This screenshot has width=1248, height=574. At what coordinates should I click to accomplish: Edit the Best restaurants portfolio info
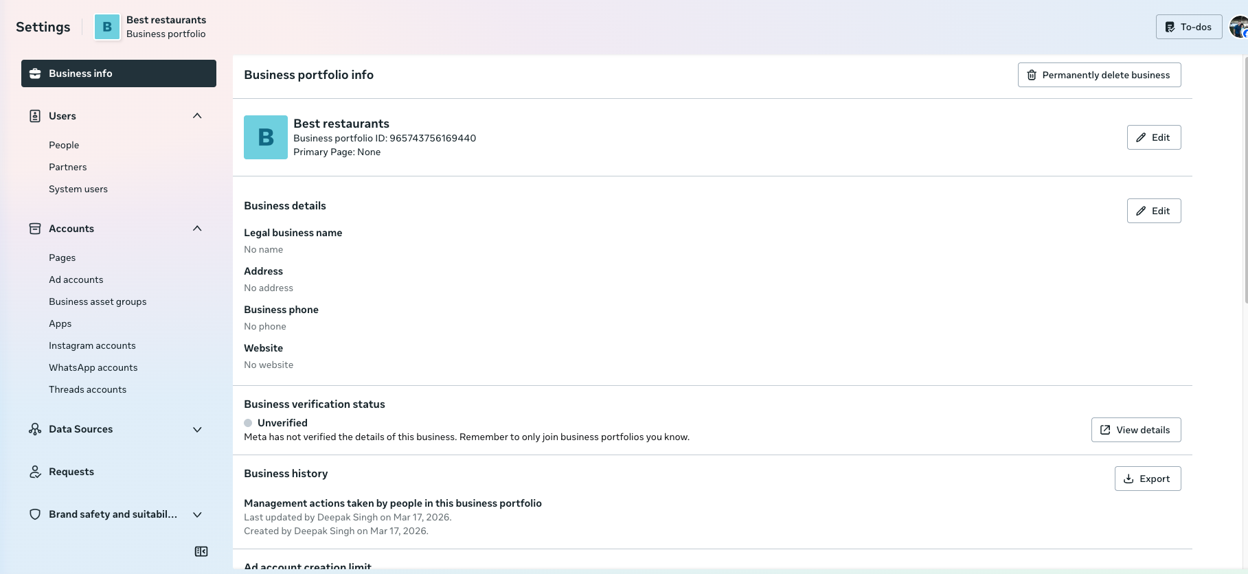tap(1154, 137)
